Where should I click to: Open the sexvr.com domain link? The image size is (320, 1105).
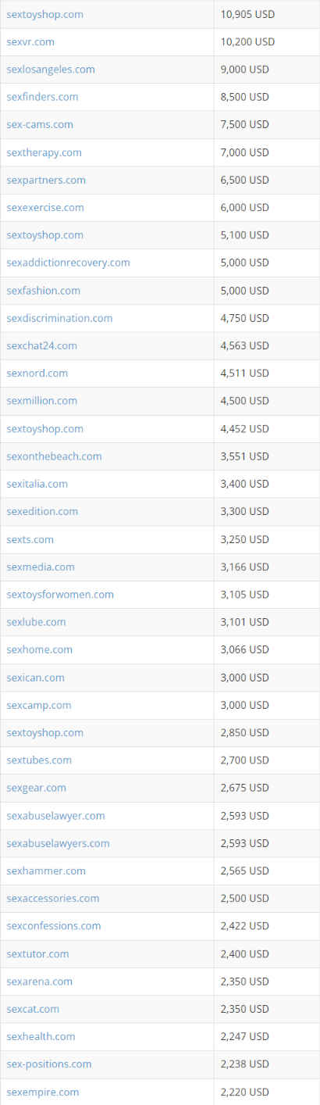[30, 41]
